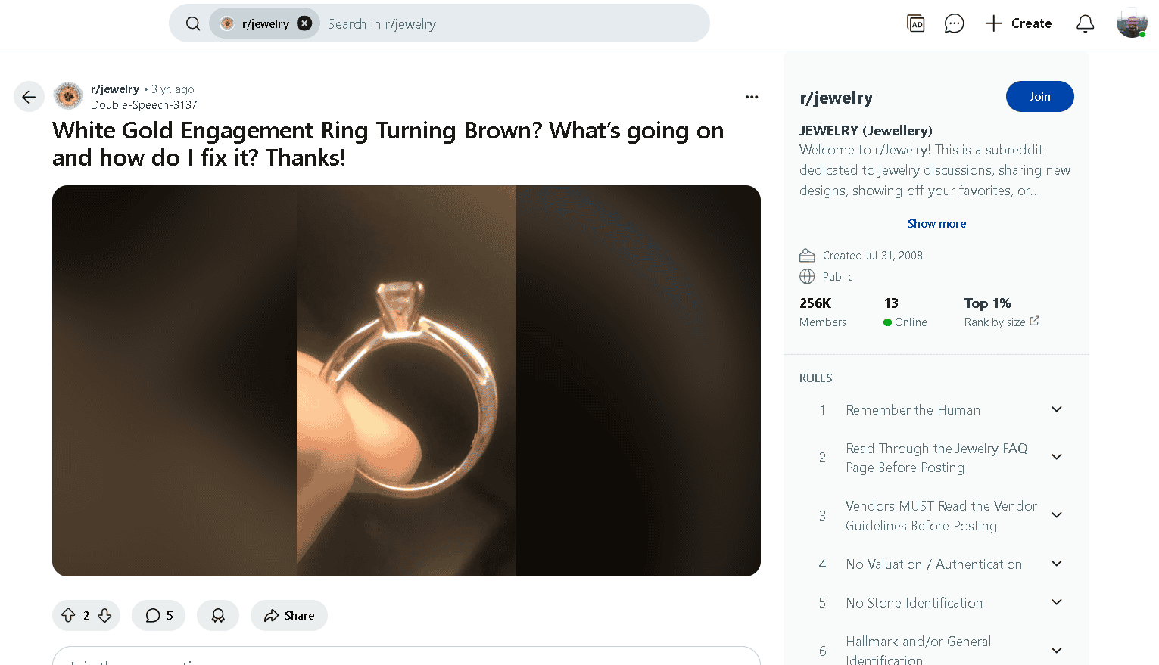Click the advertise AD icon
1159x665 pixels.
(x=916, y=23)
